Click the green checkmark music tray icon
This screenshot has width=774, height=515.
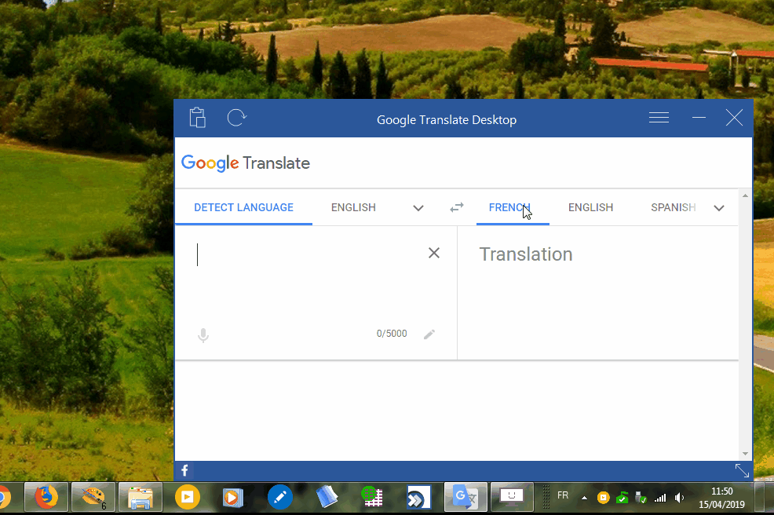[x=622, y=498]
